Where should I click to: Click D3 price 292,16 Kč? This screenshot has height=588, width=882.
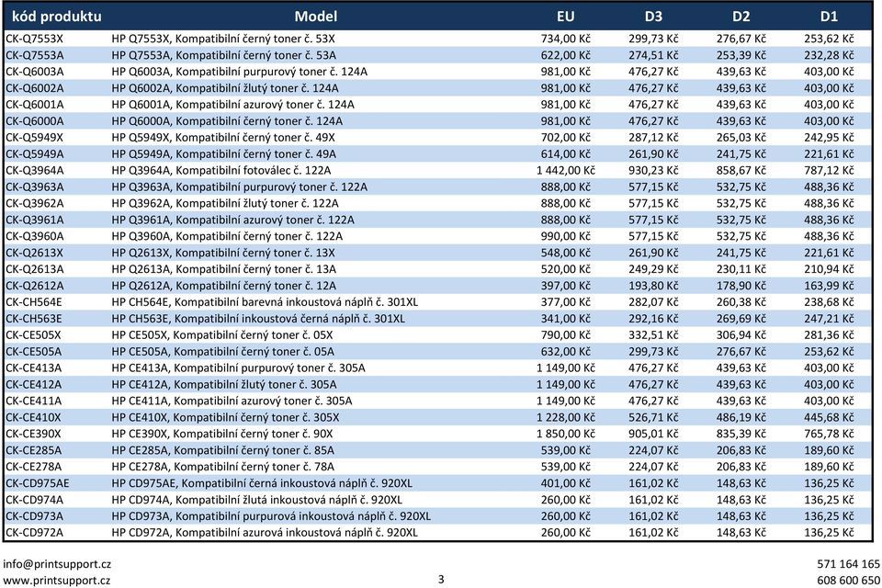tap(653, 319)
